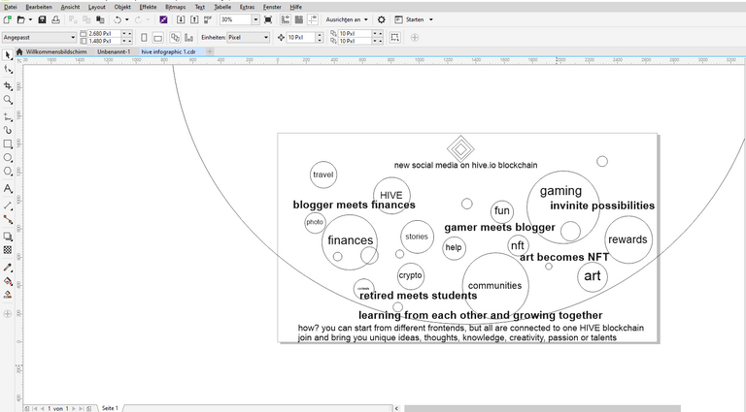Open the Hilfe menu
This screenshot has height=412, width=746.
295,7
